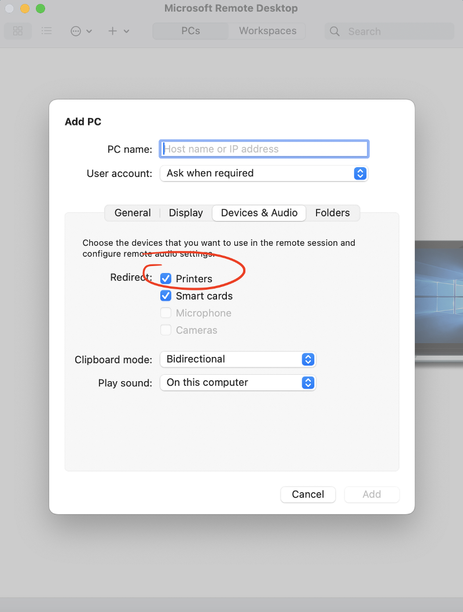This screenshot has width=463, height=612.
Task: Click the magnifying glass search icon
Action: pos(335,31)
